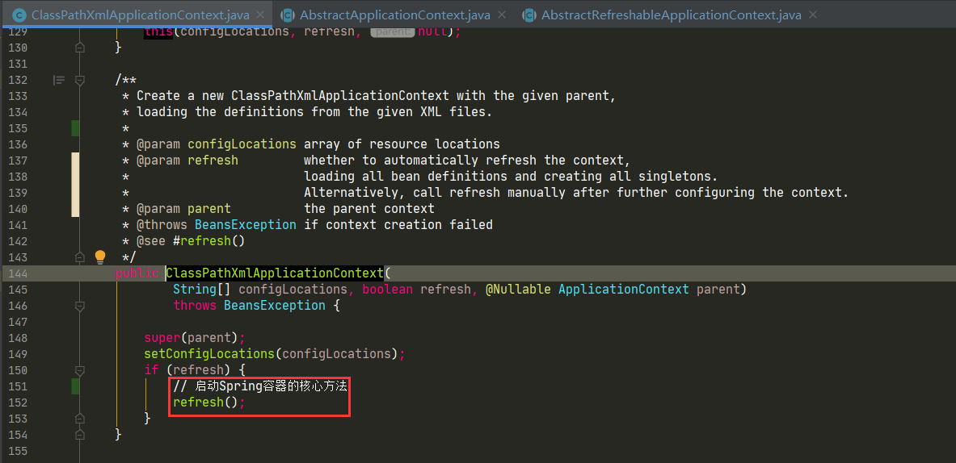Click the public keyword on line 144
The width and height of the screenshot is (956, 463).
pos(137,273)
